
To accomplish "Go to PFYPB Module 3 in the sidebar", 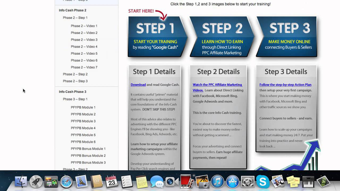I will (x=83, y=121).
